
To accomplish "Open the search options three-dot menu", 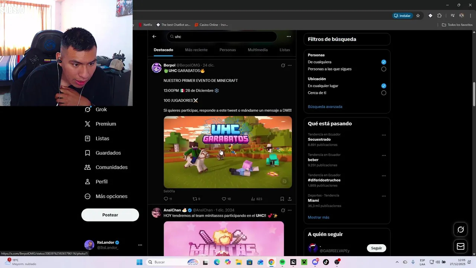I will tap(289, 36).
